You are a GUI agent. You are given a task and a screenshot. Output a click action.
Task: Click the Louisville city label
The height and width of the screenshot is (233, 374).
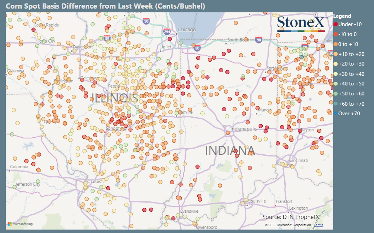tap(257, 201)
